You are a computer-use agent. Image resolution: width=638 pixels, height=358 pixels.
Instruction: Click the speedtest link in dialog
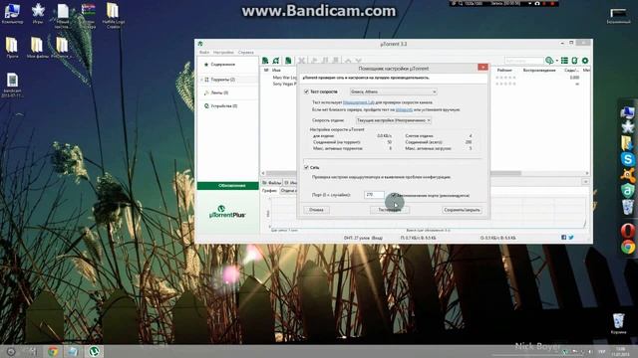pyautogui.click(x=404, y=110)
